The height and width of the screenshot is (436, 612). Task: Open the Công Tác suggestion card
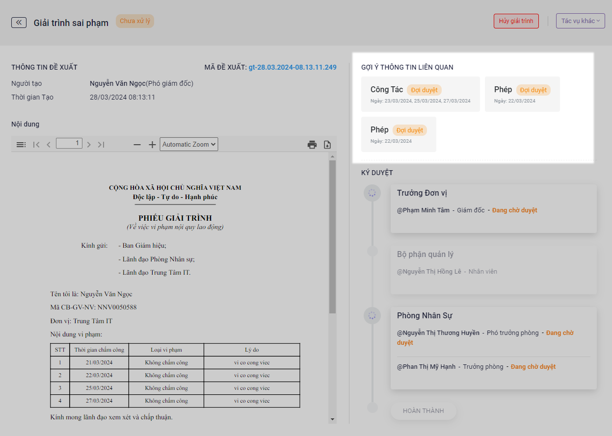click(x=420, y=94)
